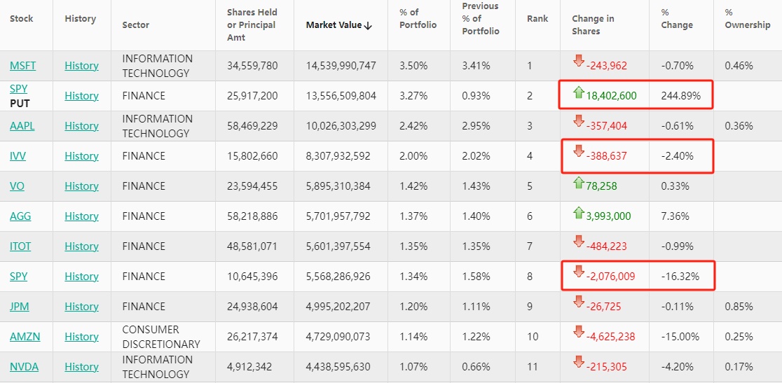Image resolution: width=782 pixels, height=383 pixels.
Task: Click the green up arrow in VO row
Action: point(578,182)
